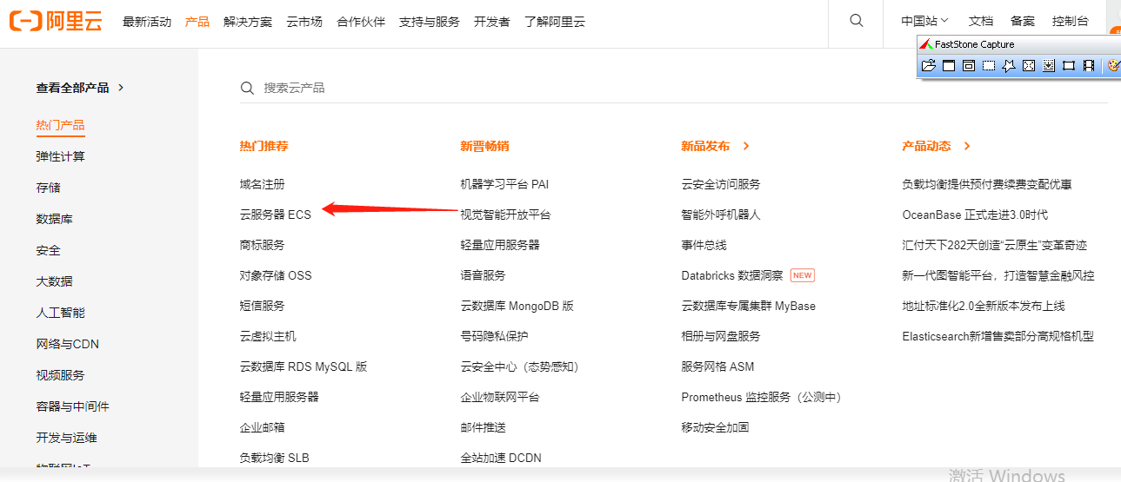Start FastStone screen recorder film icon
The height and width of the screenshot is (482, 1121).
[1089, 66]
